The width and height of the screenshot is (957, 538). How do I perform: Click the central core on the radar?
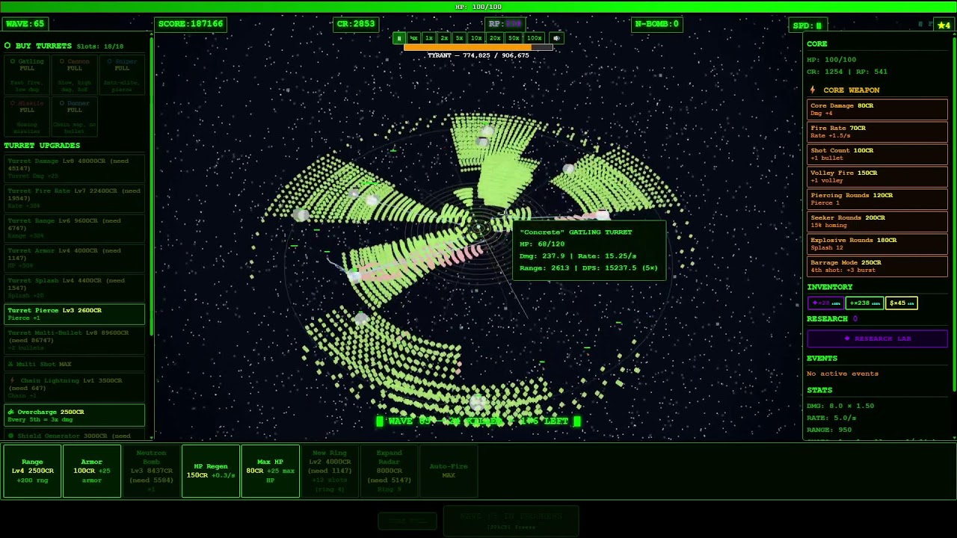click(478, 228)
